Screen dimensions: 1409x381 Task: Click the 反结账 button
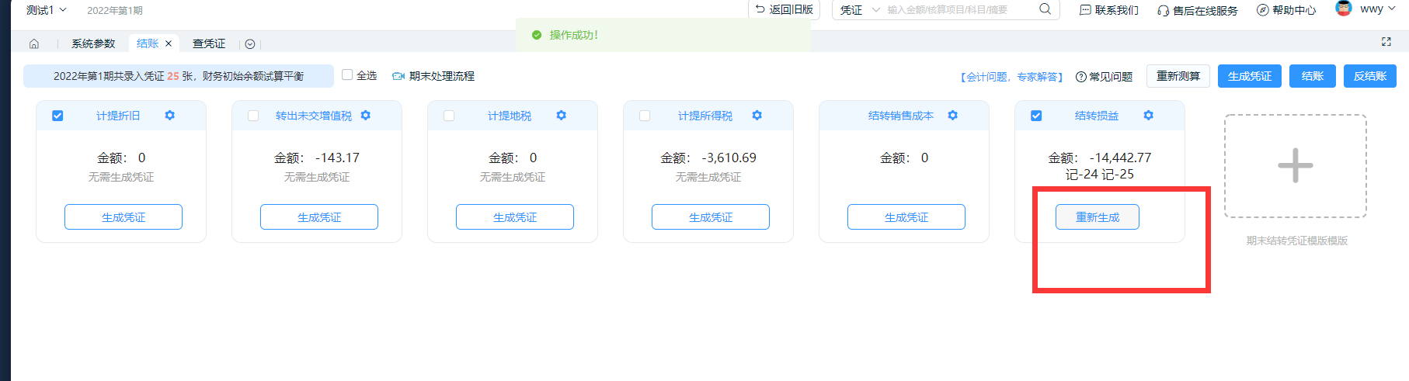tap(1370, 76)
